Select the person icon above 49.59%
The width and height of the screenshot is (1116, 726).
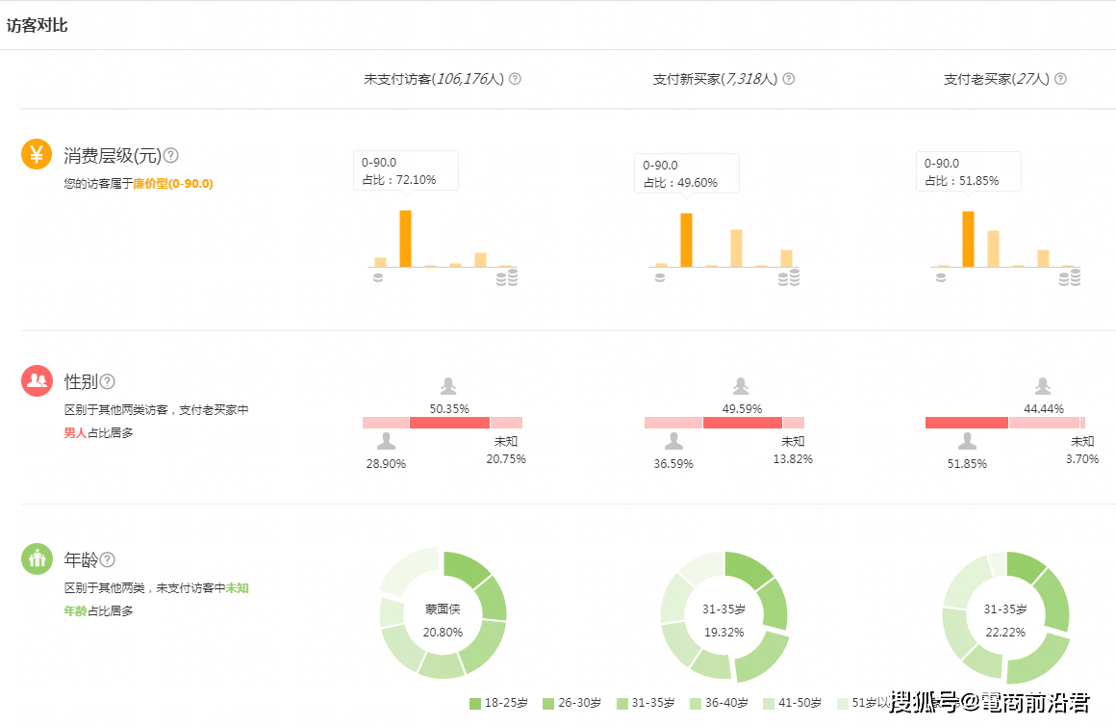tap(741, 386)
